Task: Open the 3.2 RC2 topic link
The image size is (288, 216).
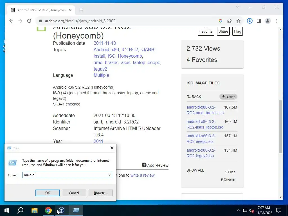Action: click(x=129, y=49)
